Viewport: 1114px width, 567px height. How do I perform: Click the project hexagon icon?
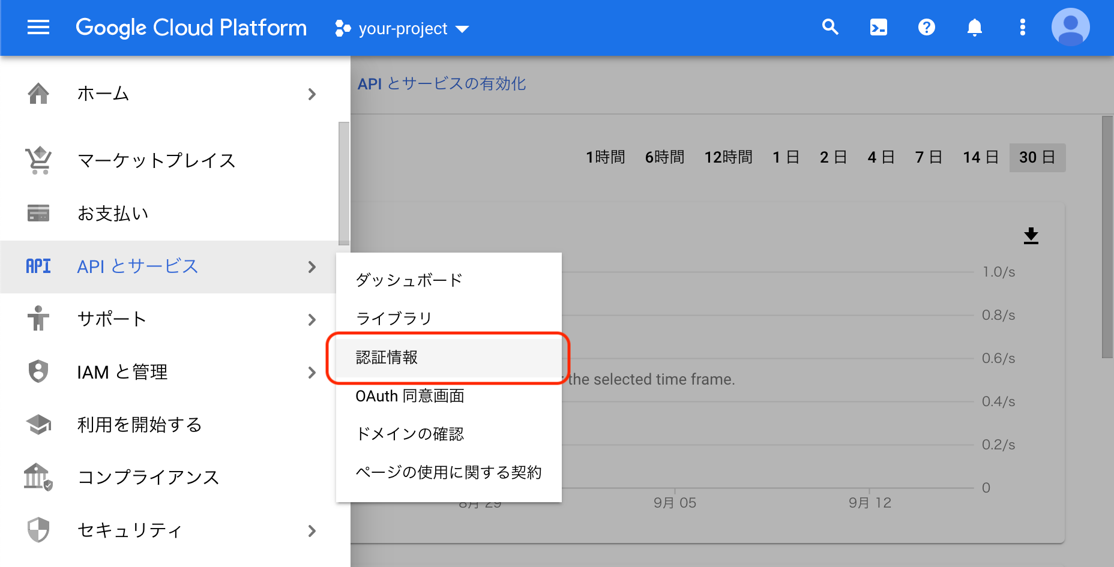[343, 28]
